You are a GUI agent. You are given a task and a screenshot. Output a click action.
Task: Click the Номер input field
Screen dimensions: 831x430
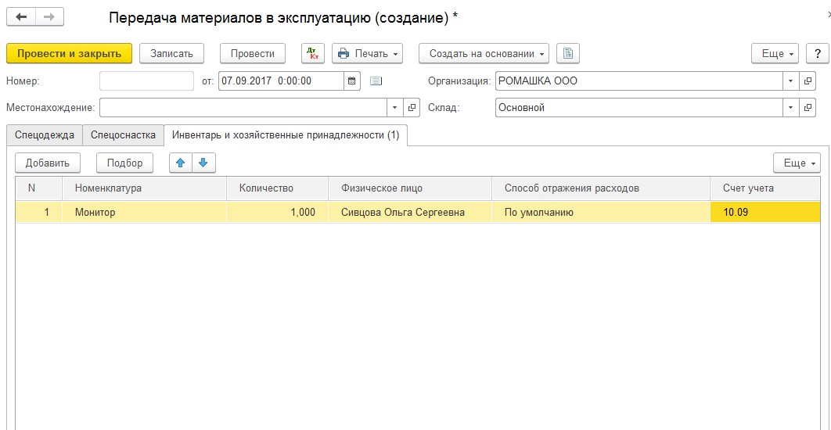point(147,81)
